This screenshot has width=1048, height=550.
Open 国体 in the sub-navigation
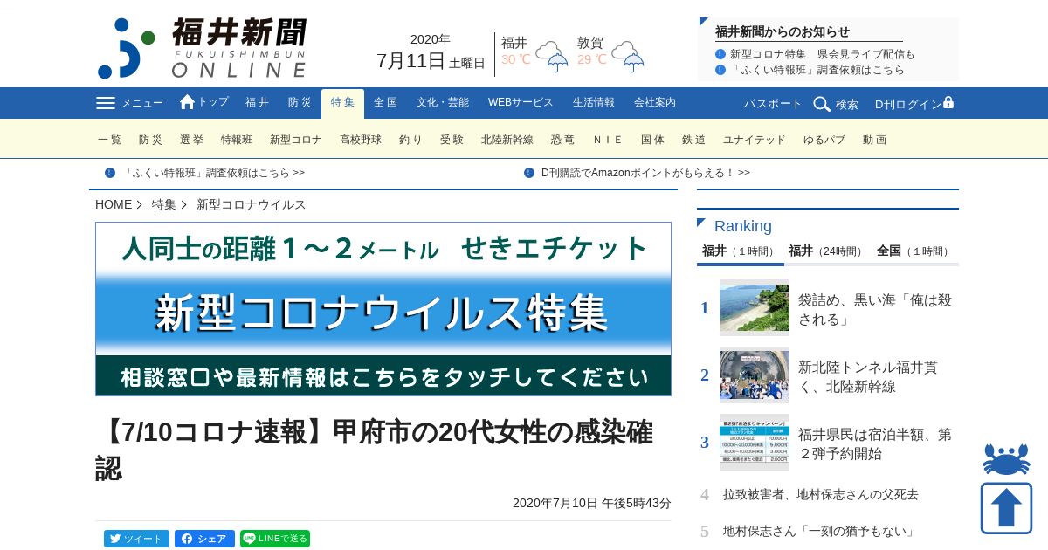[653, 140]
